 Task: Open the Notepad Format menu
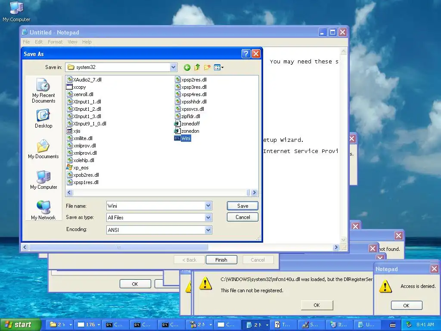pos(55,42)
